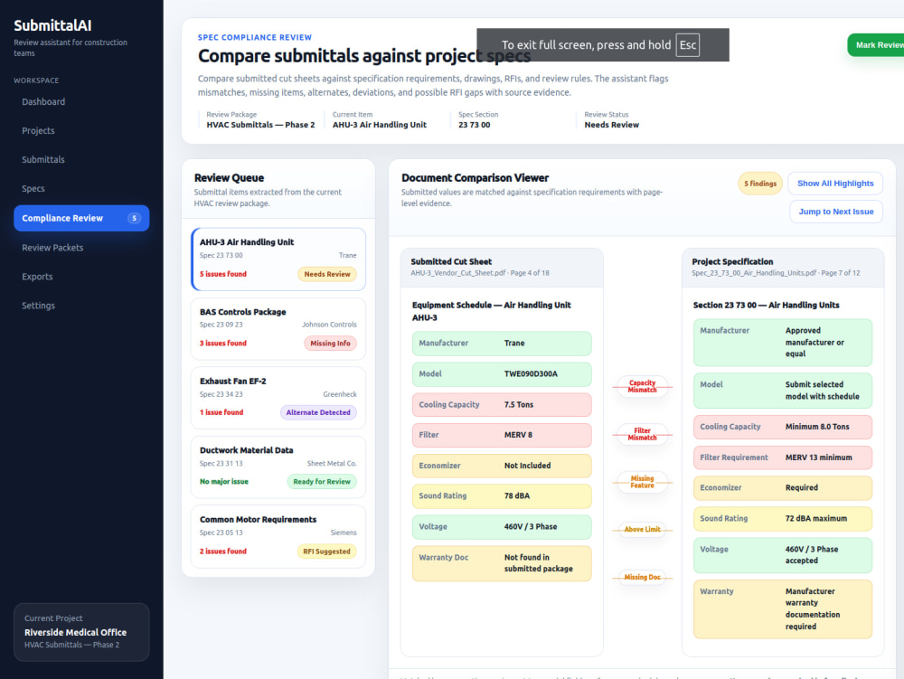The width and height of the screenshot is (904, 679).
Task: Click Sound Rating 78 dBA row
Action: click(x=502, y=496)
